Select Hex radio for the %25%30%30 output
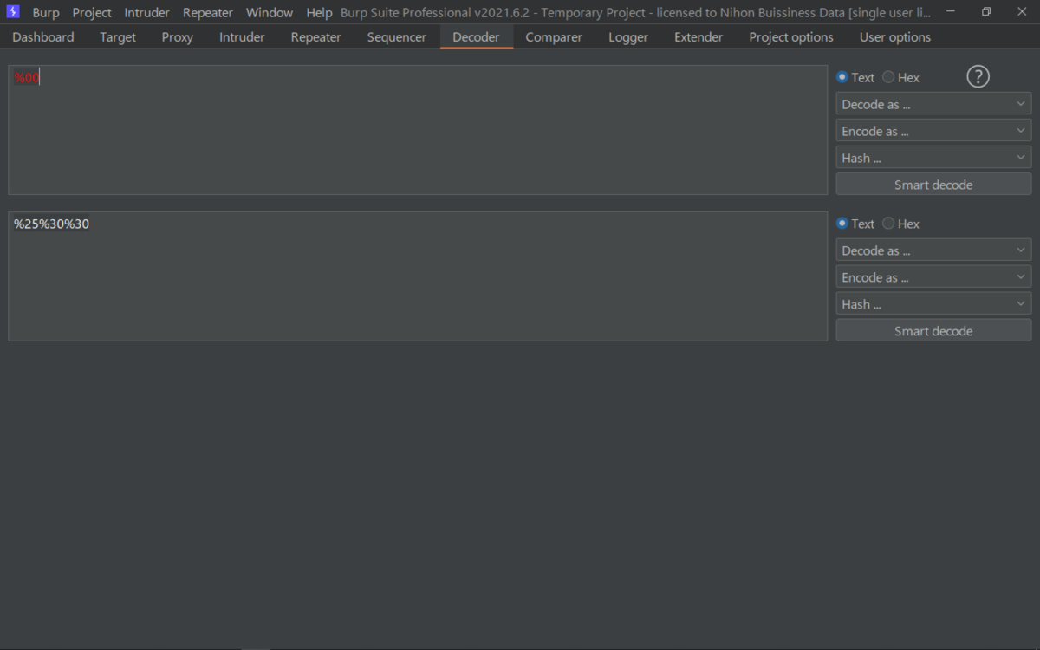 coord(901,224)
